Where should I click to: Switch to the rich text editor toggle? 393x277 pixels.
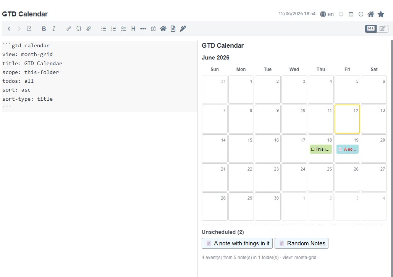[x=382, y=29]
